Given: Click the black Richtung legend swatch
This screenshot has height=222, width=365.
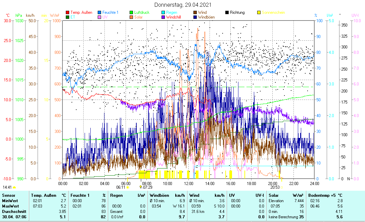Looking at the screenshot, I should click(x=227, y=12).
